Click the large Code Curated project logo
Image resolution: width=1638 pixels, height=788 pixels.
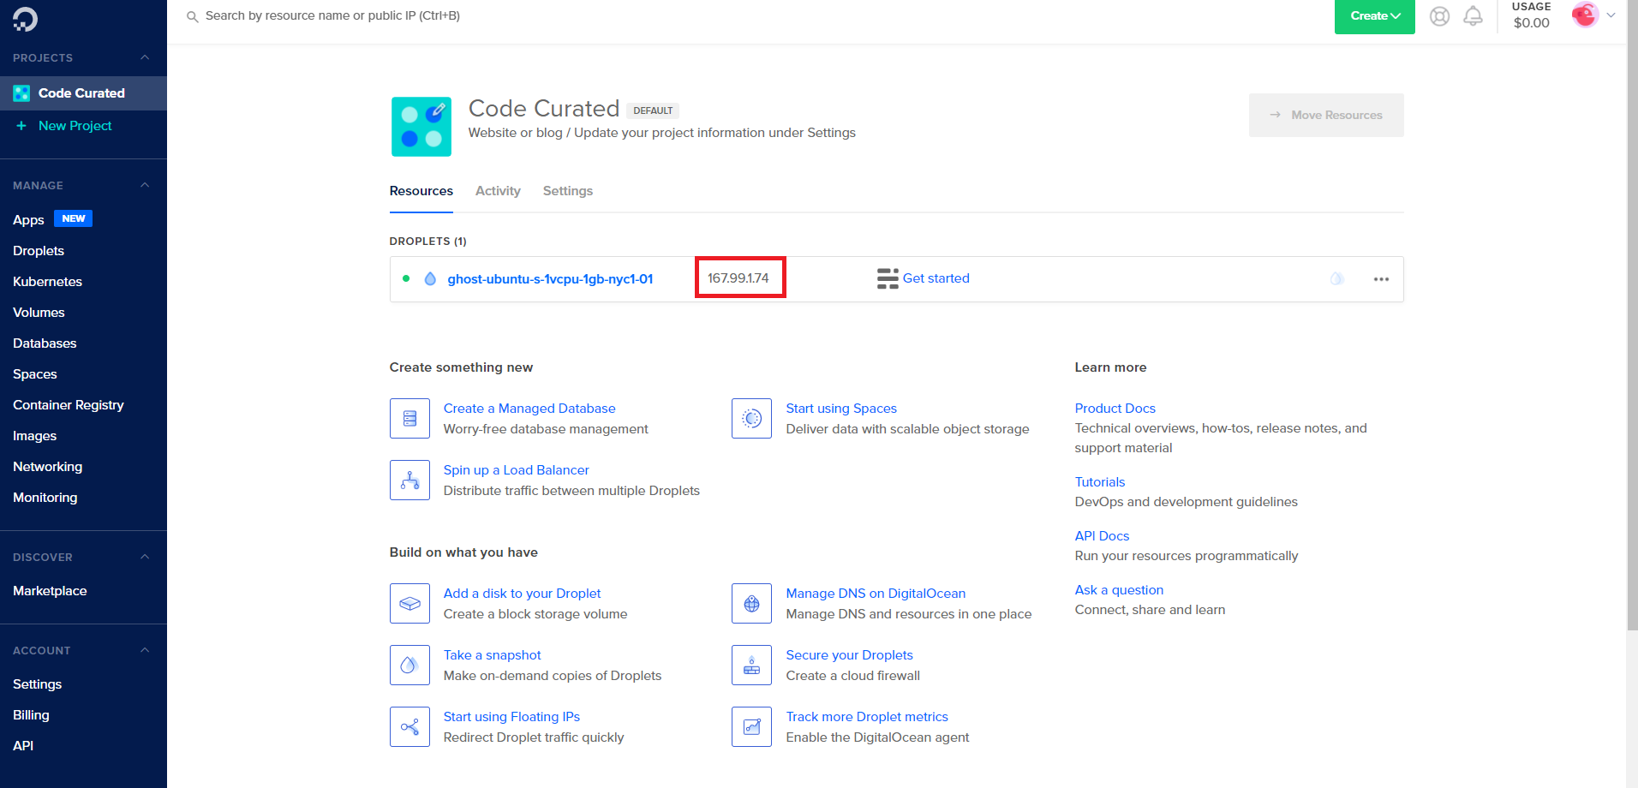point(421,127)
